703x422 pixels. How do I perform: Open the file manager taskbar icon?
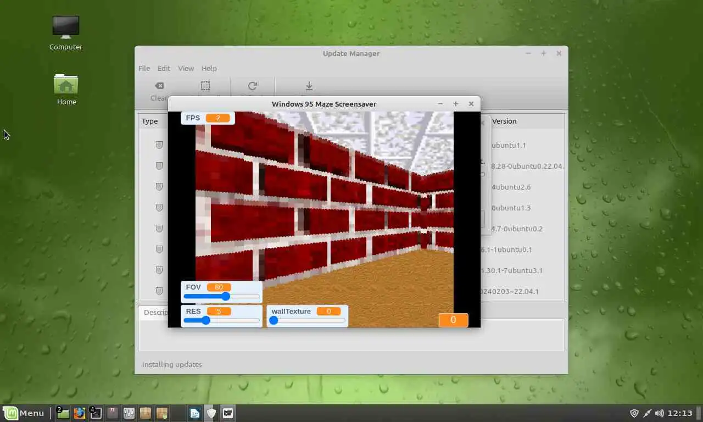pos(63,413)
